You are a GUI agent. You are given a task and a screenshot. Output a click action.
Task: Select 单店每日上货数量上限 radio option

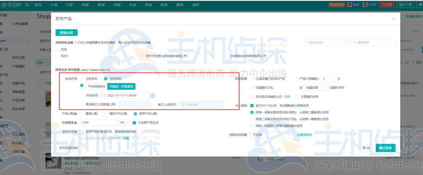click(x=82, y=105)
